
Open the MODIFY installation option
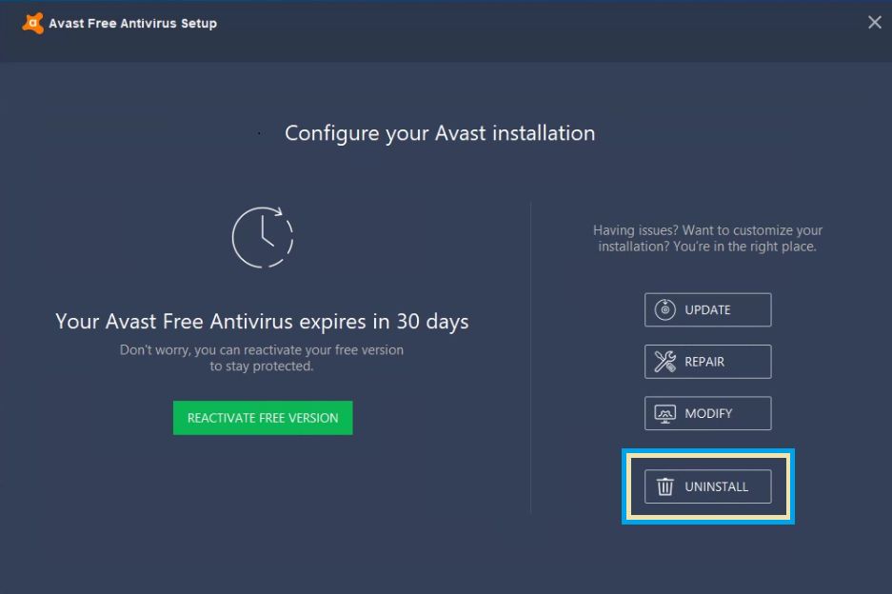pyautogui.click(x=707, y=413)
